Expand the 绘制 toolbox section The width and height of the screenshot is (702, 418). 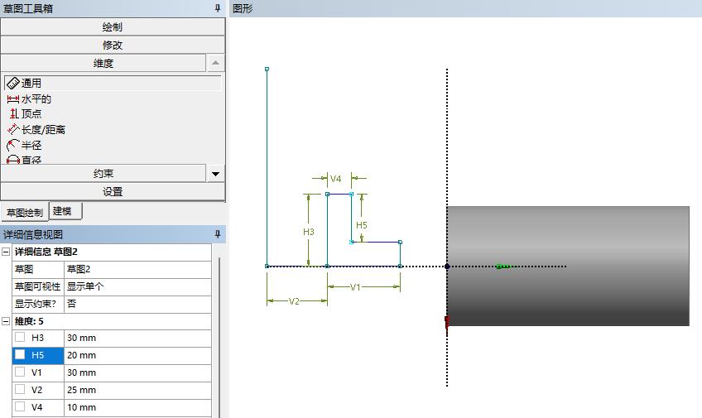point(113,27)
